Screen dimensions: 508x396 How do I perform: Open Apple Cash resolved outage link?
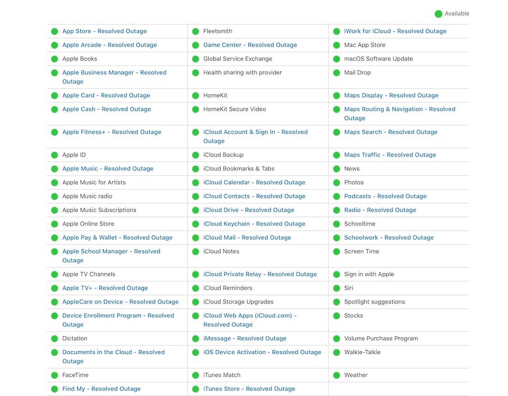click(107, 109)
